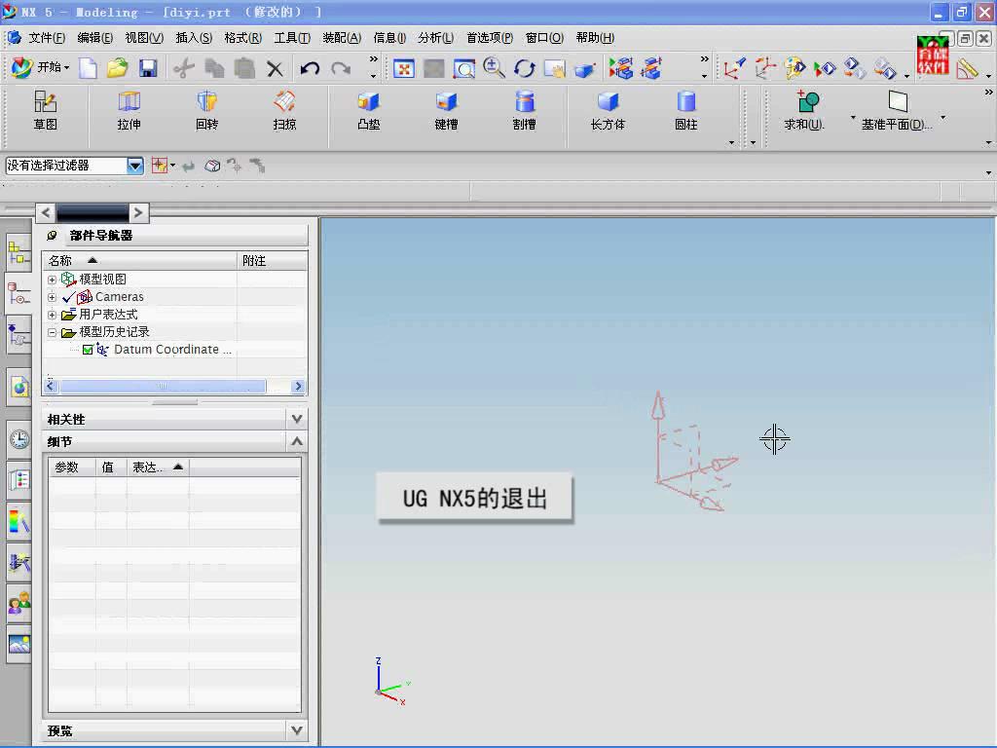The width and height of the screenshot is (997, 748).
Task: Collapse the 细节 panel
Action: [x=297, y=441]
